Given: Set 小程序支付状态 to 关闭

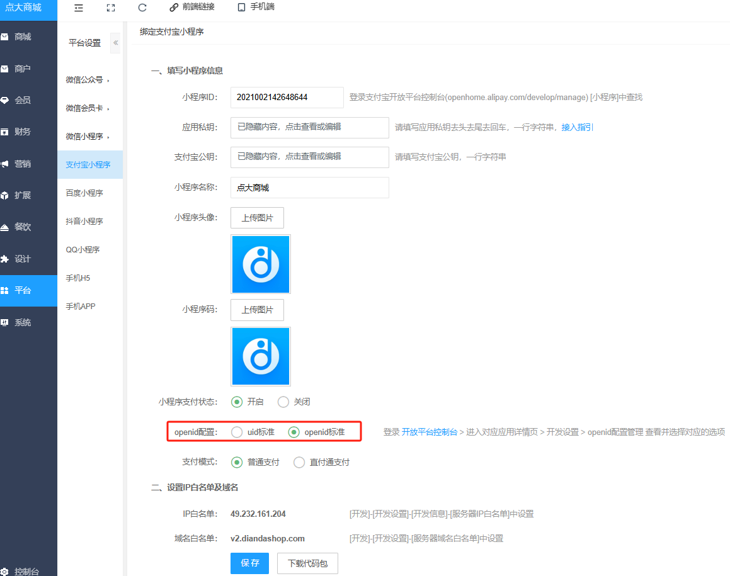Looking at the screenshot, I should coord(283,402).
